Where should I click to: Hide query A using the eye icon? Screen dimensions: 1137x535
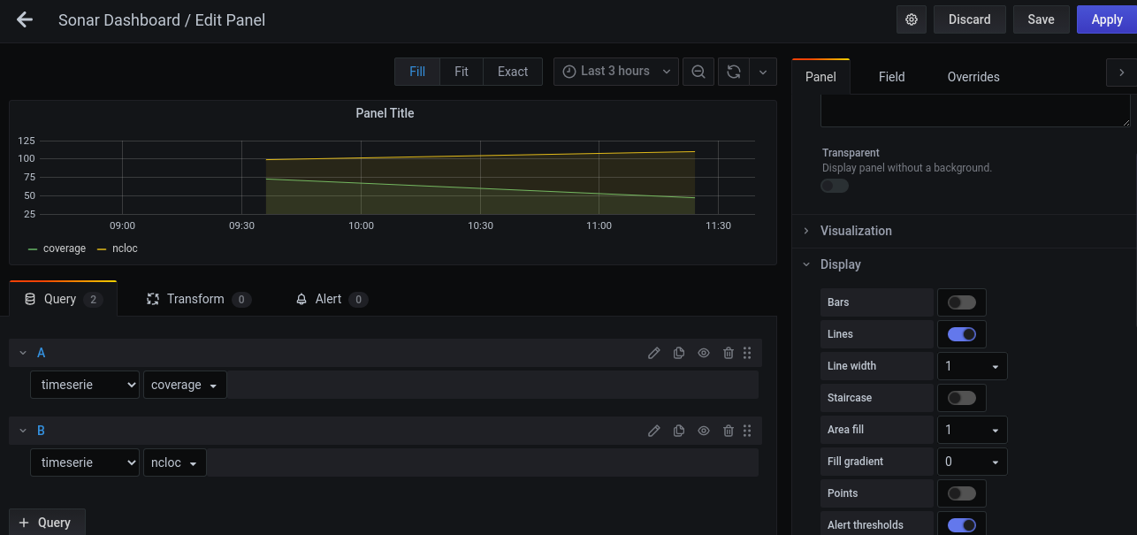pyautogui.click(x=704, y=353)
